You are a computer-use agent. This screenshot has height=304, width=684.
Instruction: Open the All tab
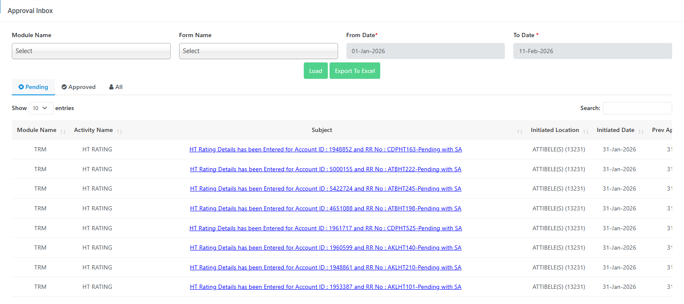point(116,87)
